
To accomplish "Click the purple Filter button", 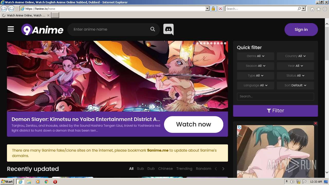I will coord(275,111).
